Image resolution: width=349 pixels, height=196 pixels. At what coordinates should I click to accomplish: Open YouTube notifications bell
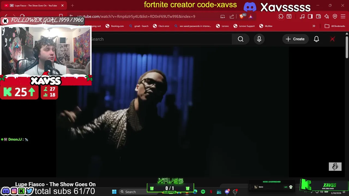click(x=316, y=39)
